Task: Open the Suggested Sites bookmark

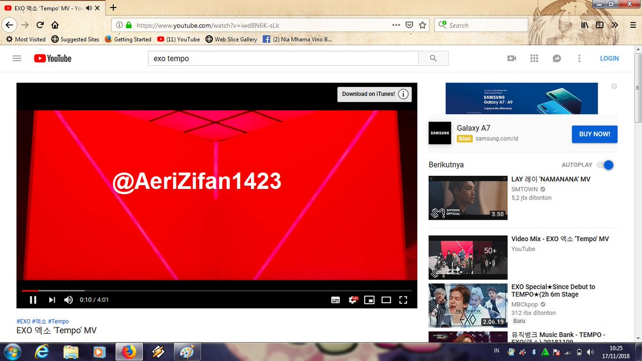Action: [75, 39]
